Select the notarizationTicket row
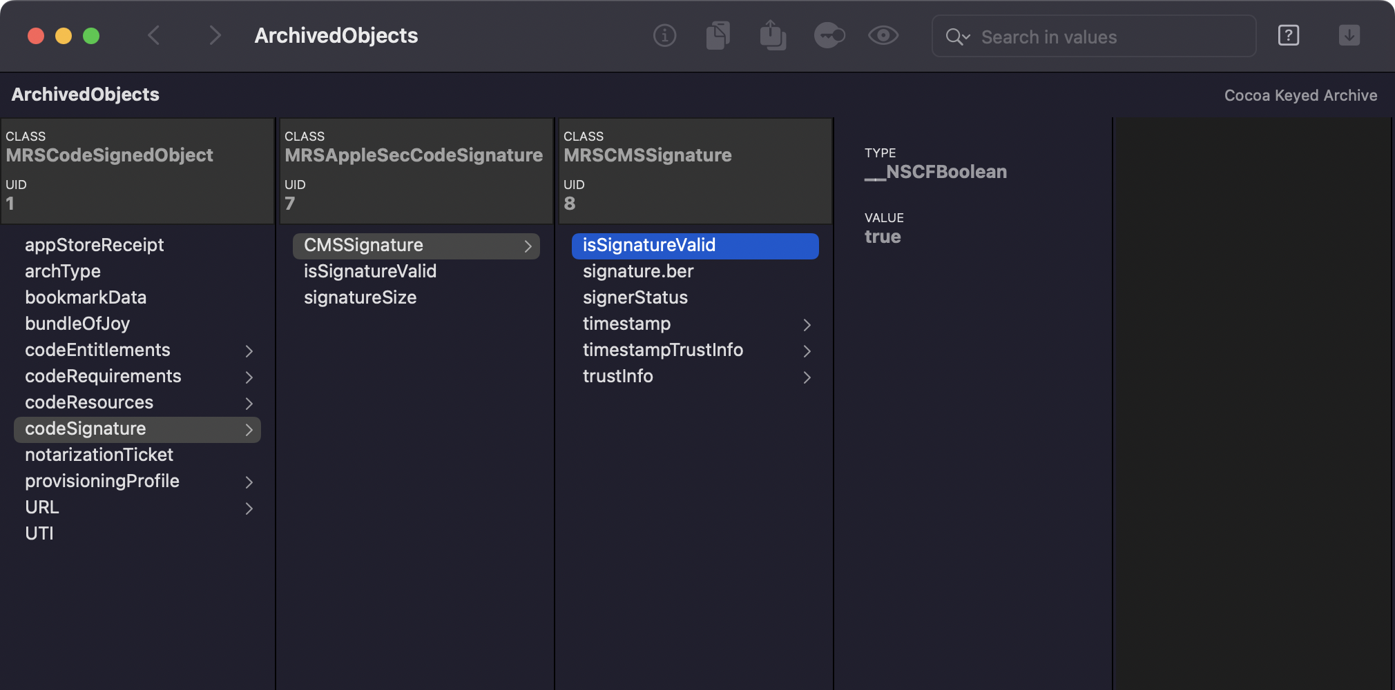Screen dimensions: 1395x690 click(x=99, y=455)
